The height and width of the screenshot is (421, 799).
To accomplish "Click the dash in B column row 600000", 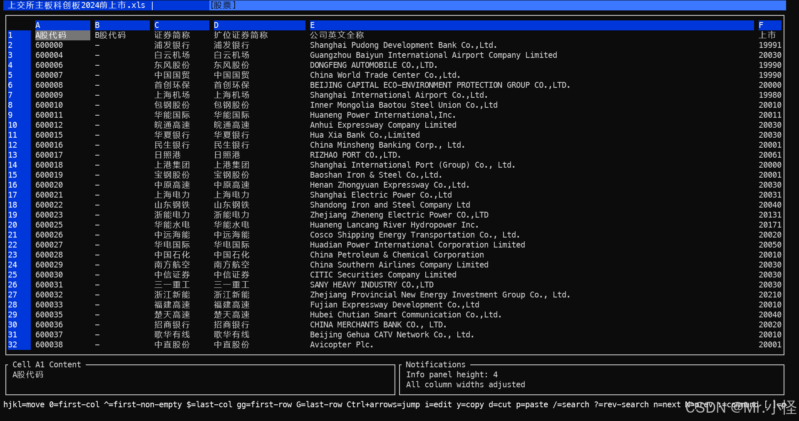I will 97,45.
